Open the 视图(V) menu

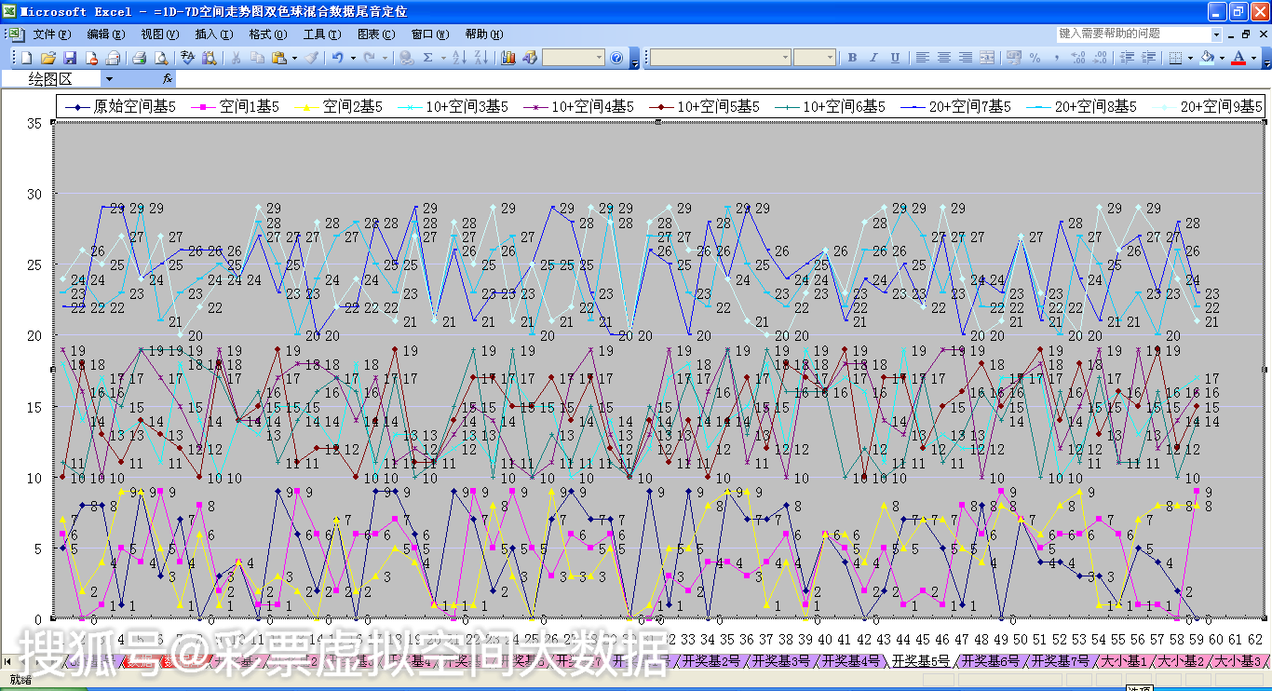(x=160, y=34)
